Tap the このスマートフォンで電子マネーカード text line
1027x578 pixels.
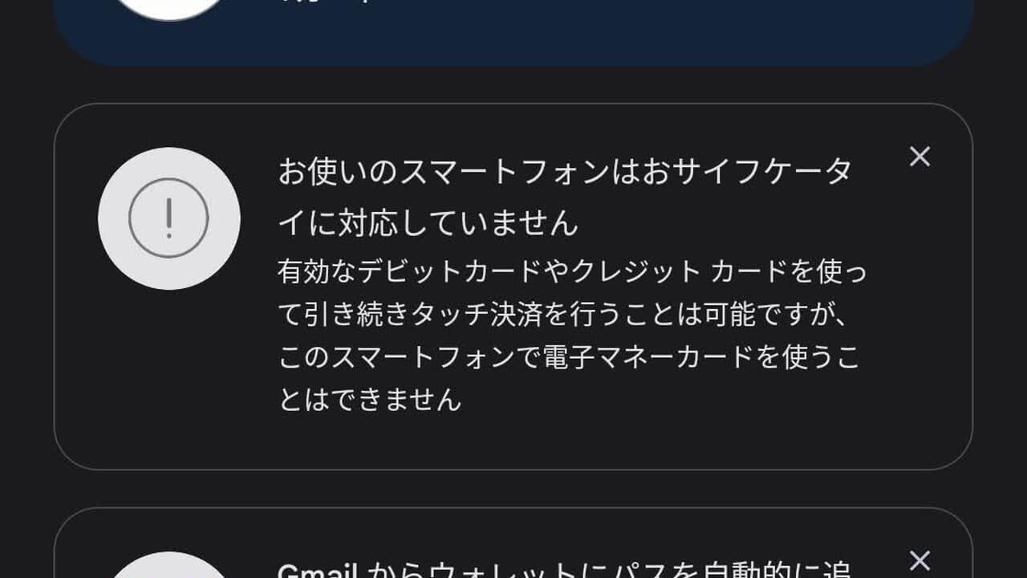pos(569,357)
